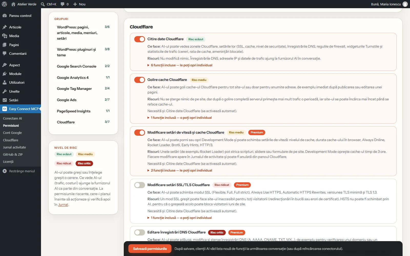Click the WordPress logo icon
Image resolution: width=410 pixels, height=256 pixels.
4,4
